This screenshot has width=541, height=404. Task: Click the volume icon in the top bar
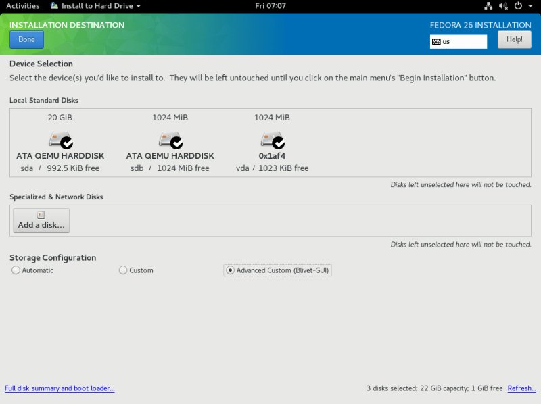tap(502, 5)
